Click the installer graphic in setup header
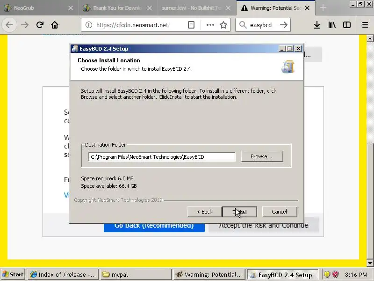Image resolution: width=374 pixels, height=281 pixels. 288,67
